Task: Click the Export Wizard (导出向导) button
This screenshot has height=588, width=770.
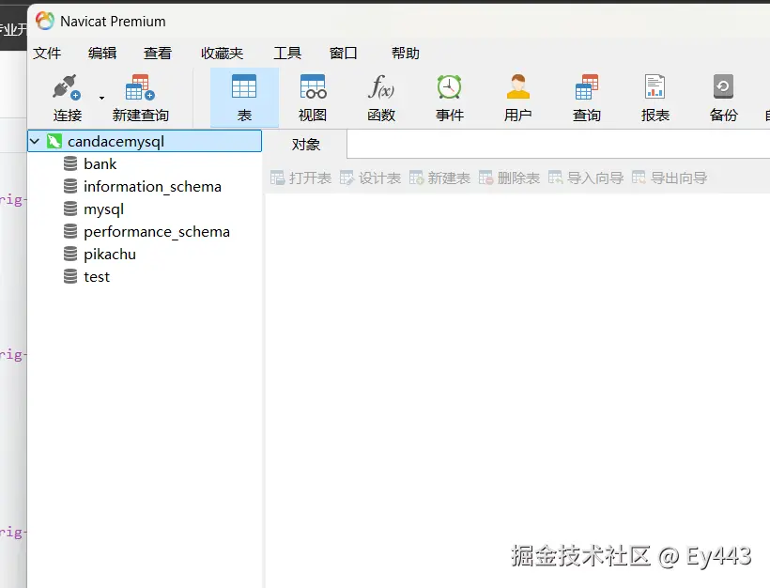Action: 670,178
